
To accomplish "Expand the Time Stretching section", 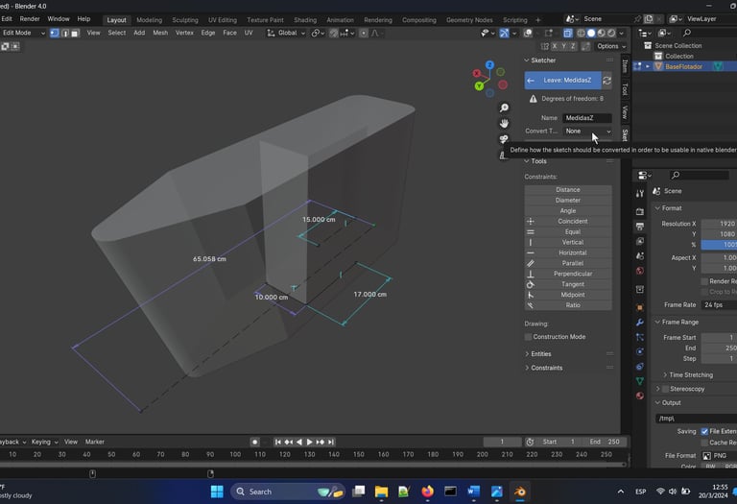I will 692,374.
